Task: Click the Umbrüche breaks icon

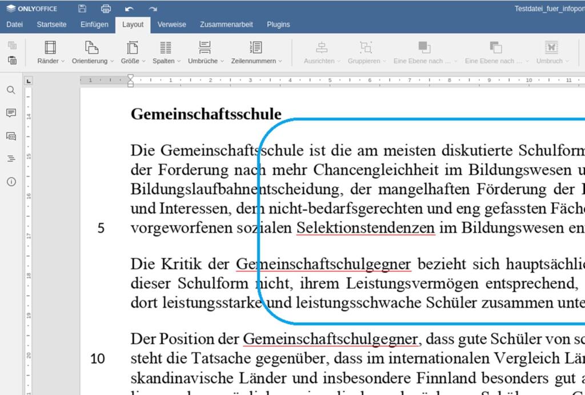Action: click(205, 48)
